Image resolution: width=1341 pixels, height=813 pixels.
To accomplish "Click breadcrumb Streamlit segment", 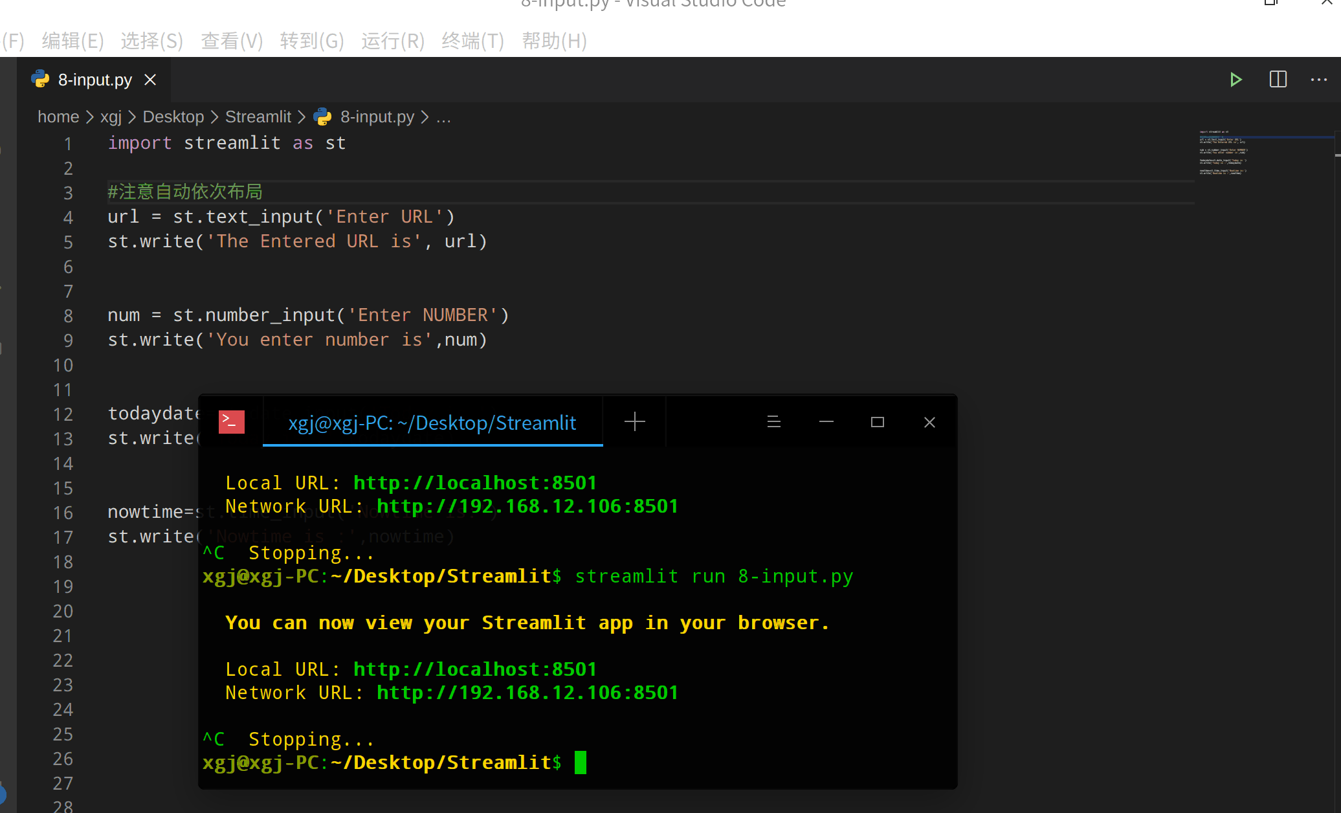I will pos(258,117).
